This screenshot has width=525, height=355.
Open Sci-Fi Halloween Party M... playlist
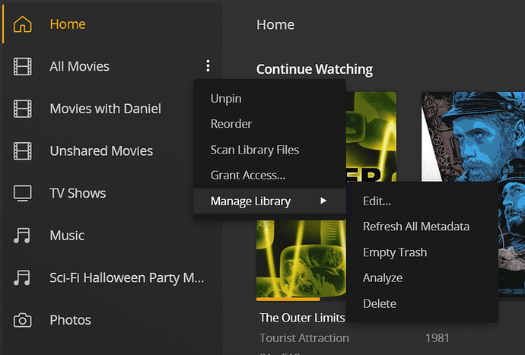coord(126,277)
